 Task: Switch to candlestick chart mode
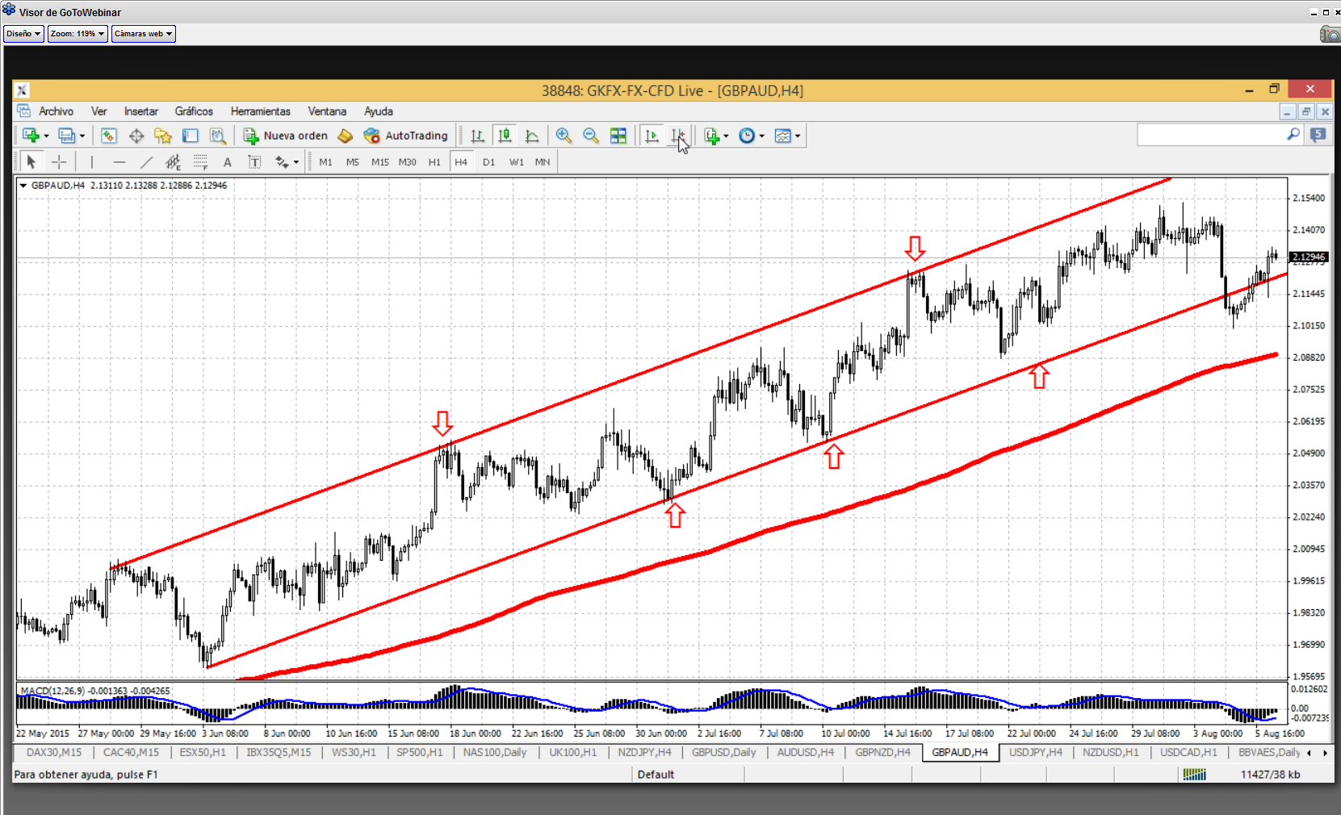coord(505,136)
